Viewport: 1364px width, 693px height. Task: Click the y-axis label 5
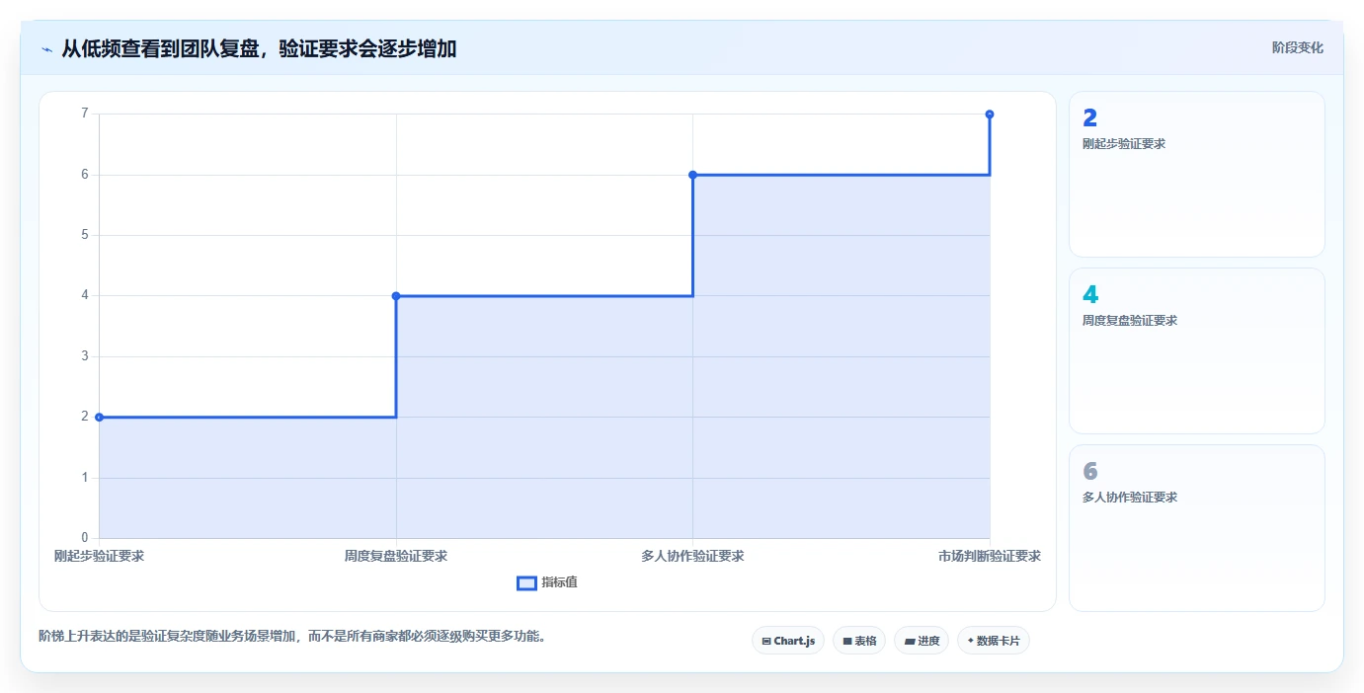[85, 235]
